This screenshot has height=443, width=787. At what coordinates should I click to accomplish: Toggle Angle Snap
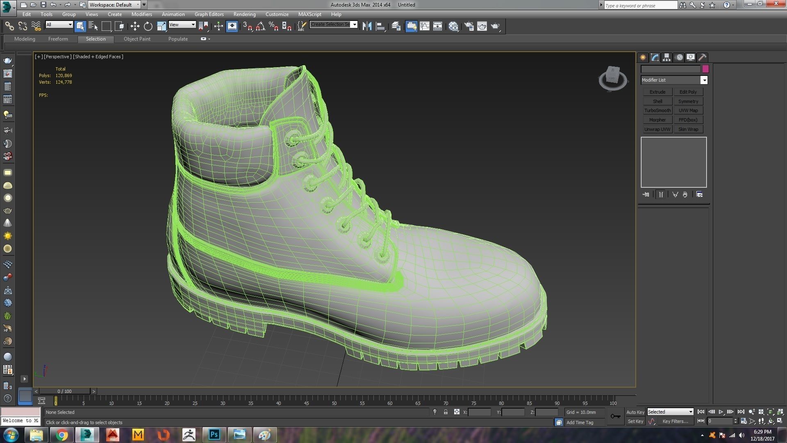click(260, 26)
